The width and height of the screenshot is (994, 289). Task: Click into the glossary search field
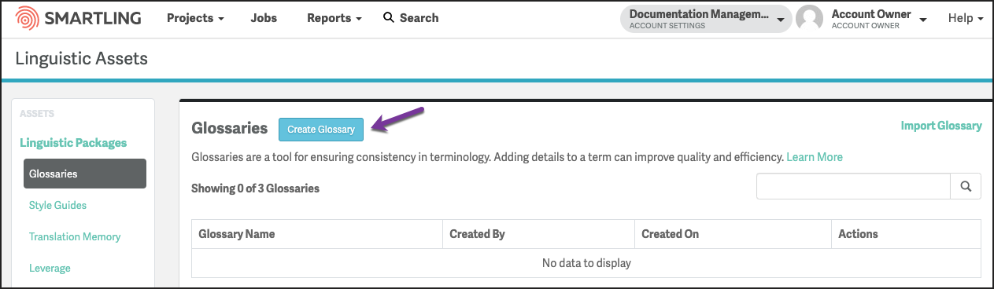point(854,186)
